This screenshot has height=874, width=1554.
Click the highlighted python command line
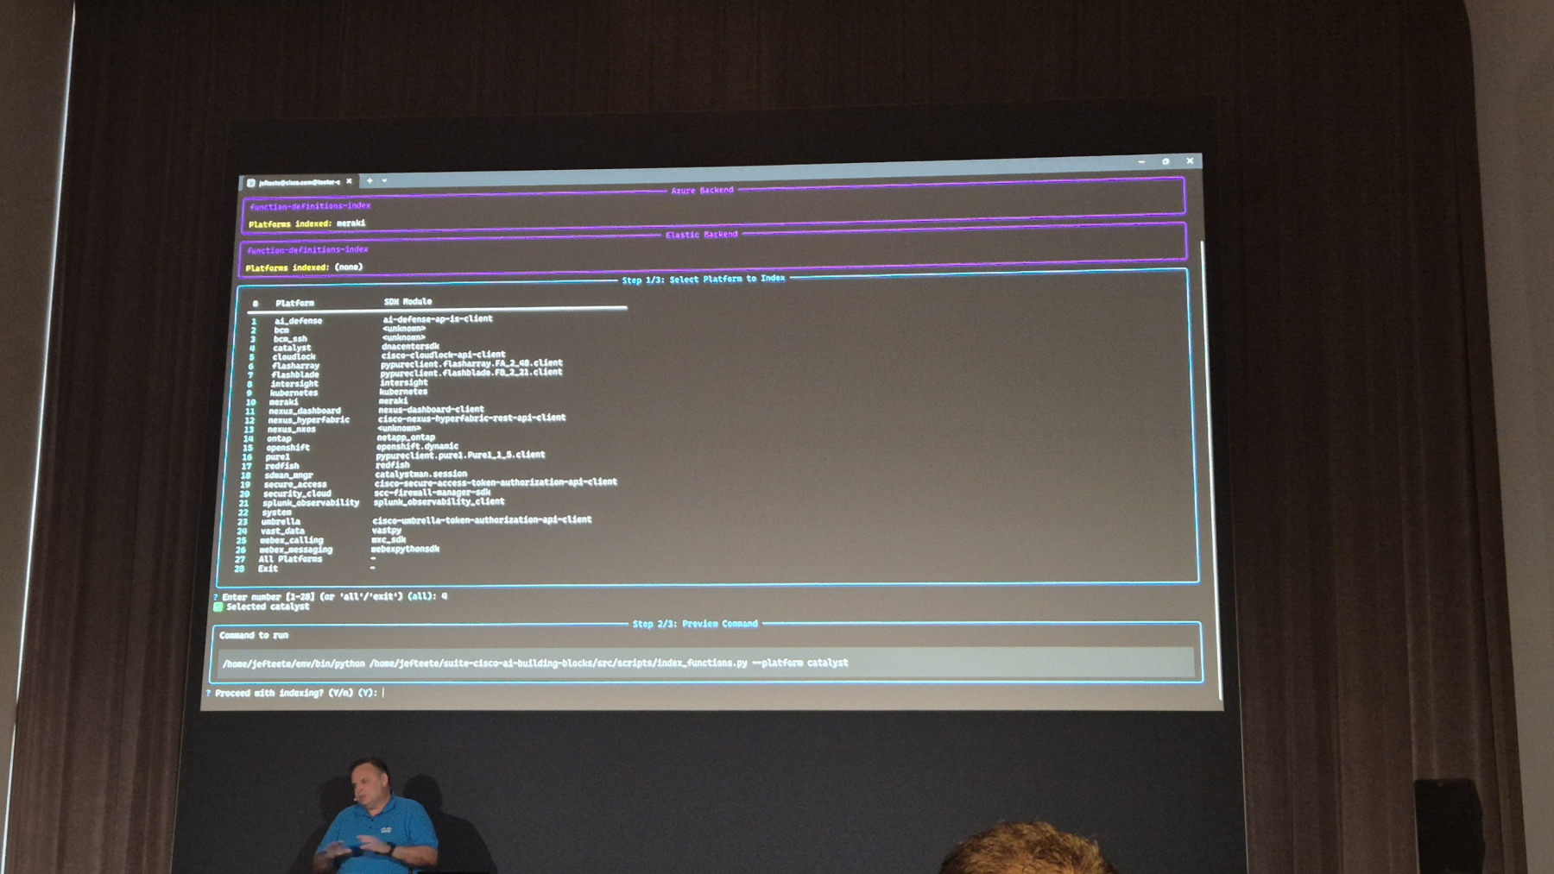tap(535, 663)
